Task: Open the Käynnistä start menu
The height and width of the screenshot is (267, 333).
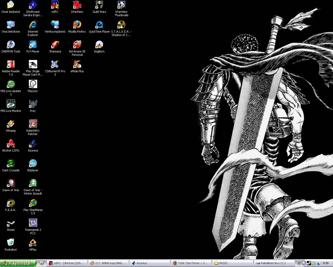Action: tap(17, 263)
